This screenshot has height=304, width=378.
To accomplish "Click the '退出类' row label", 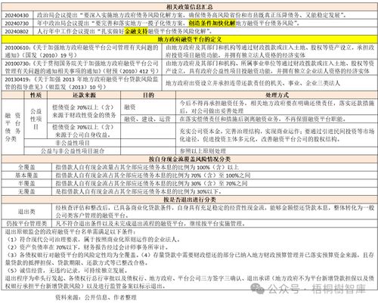I will [26, 212].
